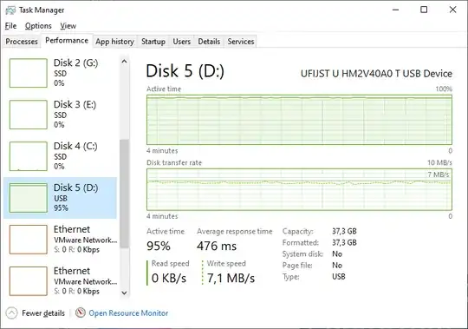The image size is (468, 329).
Task: Select the Disk 2 (G:) graph thumbnail
Action: 29,73
